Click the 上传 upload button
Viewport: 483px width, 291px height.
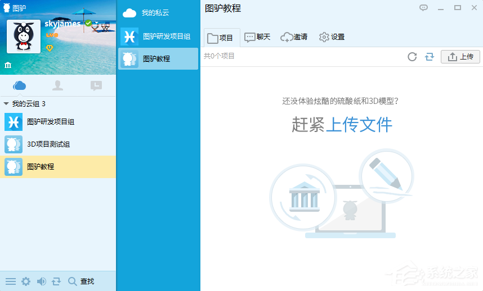(x=460, y=57)
